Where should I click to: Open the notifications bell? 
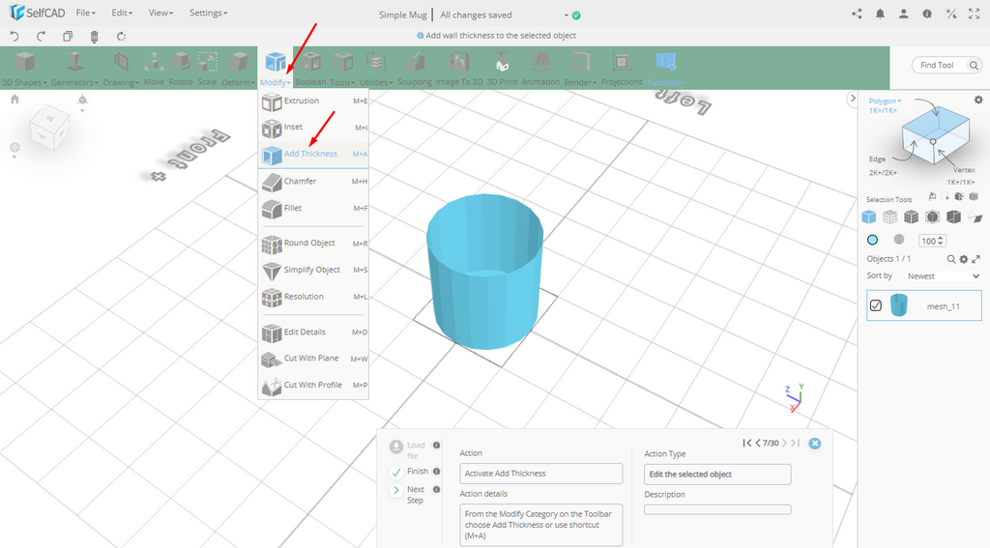pos(880,14)
